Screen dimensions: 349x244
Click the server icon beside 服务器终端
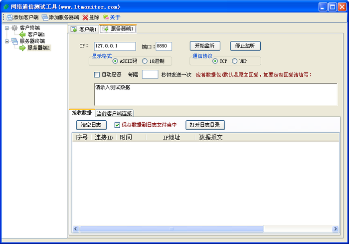coord(14,41)
